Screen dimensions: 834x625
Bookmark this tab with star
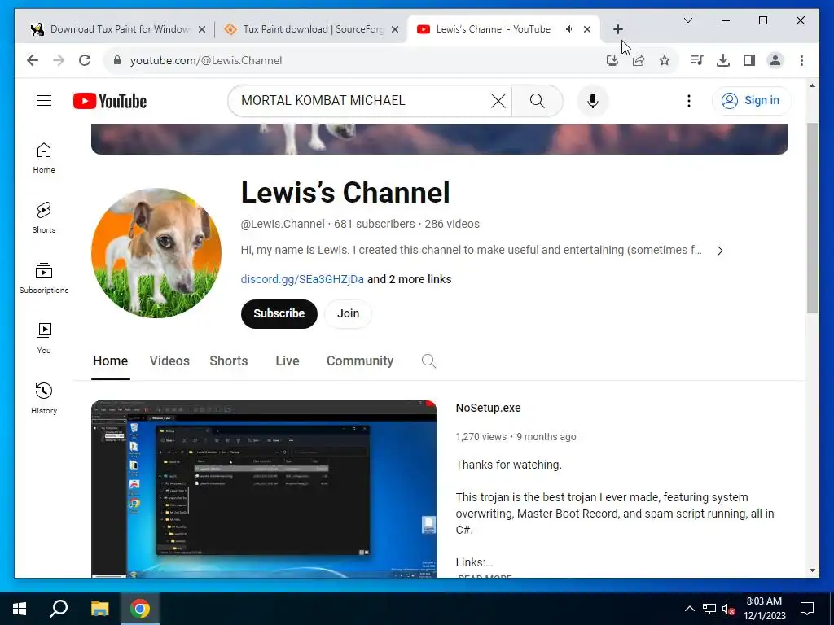pyautogui.click(x=665, y=60)
